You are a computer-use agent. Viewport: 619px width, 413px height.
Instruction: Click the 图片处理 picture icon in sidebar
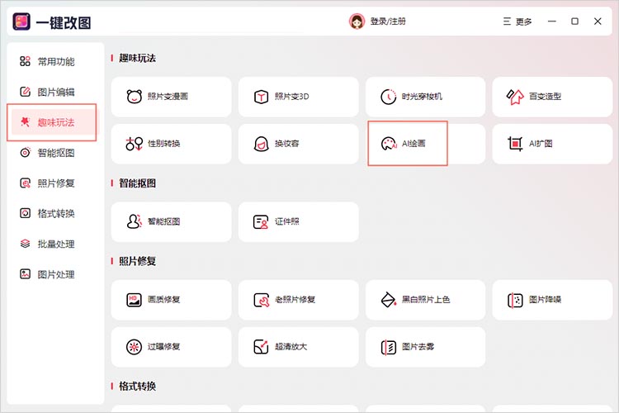click(25, 274)
